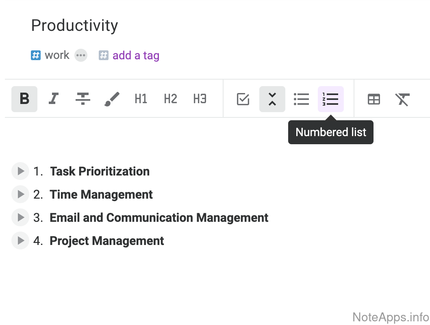
Task: Insert a table
Action: 374,99
